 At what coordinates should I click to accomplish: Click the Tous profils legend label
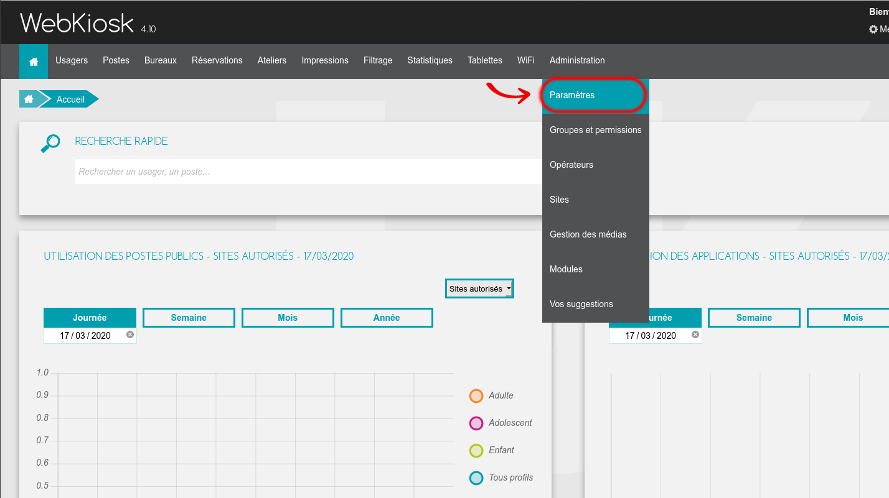(x=511, y=477)
